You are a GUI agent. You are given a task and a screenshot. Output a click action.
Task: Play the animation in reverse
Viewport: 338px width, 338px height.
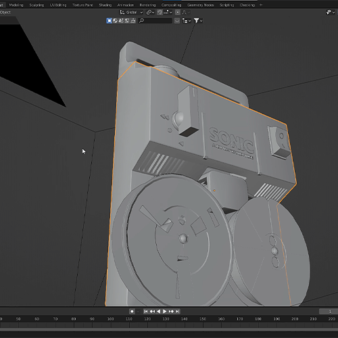point(158,312)
